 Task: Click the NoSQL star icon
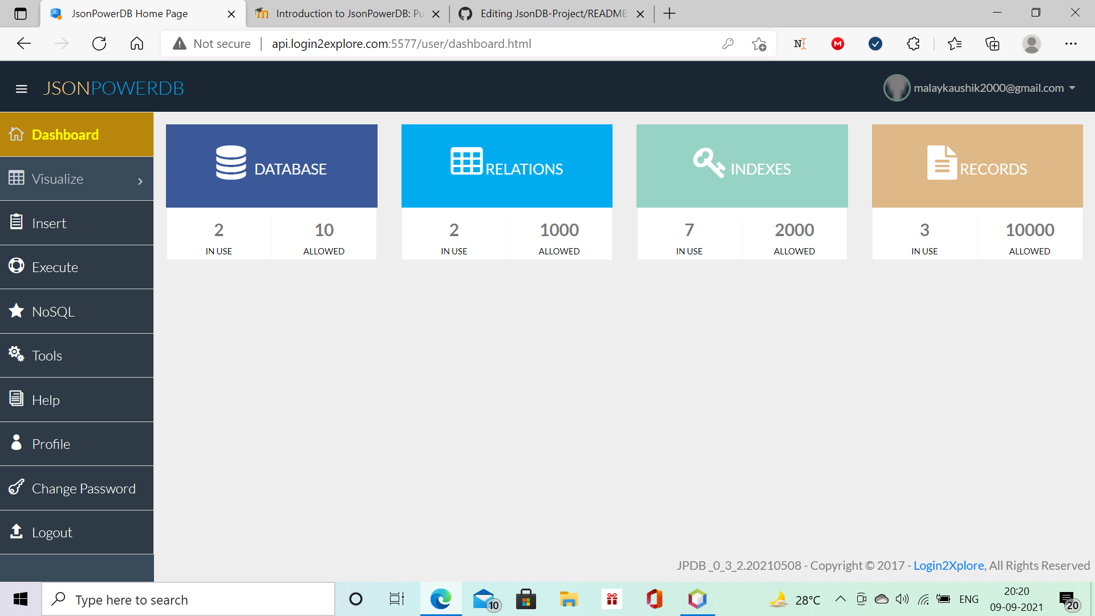click(15, 311)
